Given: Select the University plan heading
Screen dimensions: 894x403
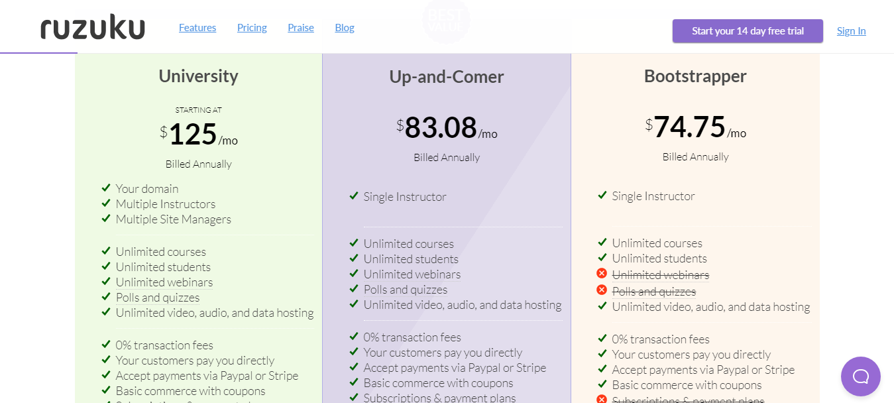Looking at the screenshot, I should 198,76.
